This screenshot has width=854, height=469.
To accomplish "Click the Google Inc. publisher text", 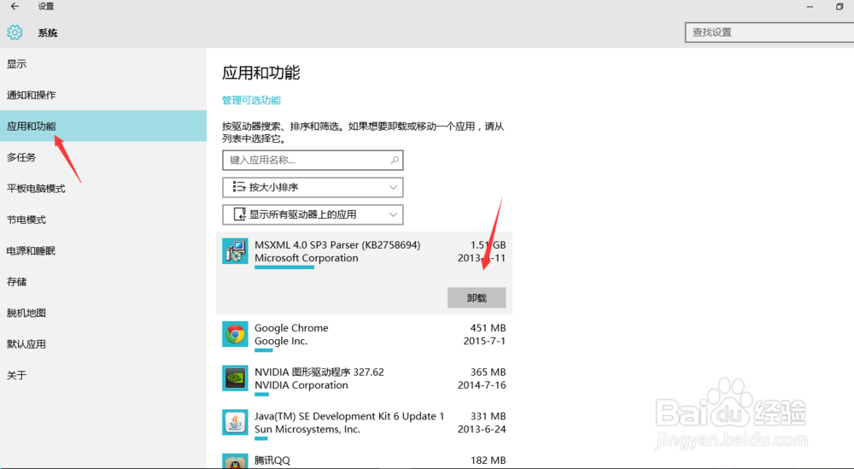I will [281, 341].
